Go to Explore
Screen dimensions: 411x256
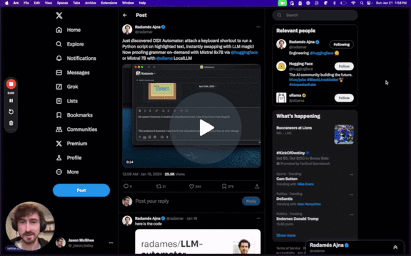tap(70, 44)
